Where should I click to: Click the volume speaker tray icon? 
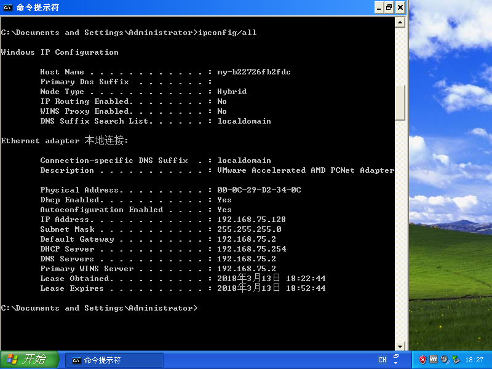[444, 360]
